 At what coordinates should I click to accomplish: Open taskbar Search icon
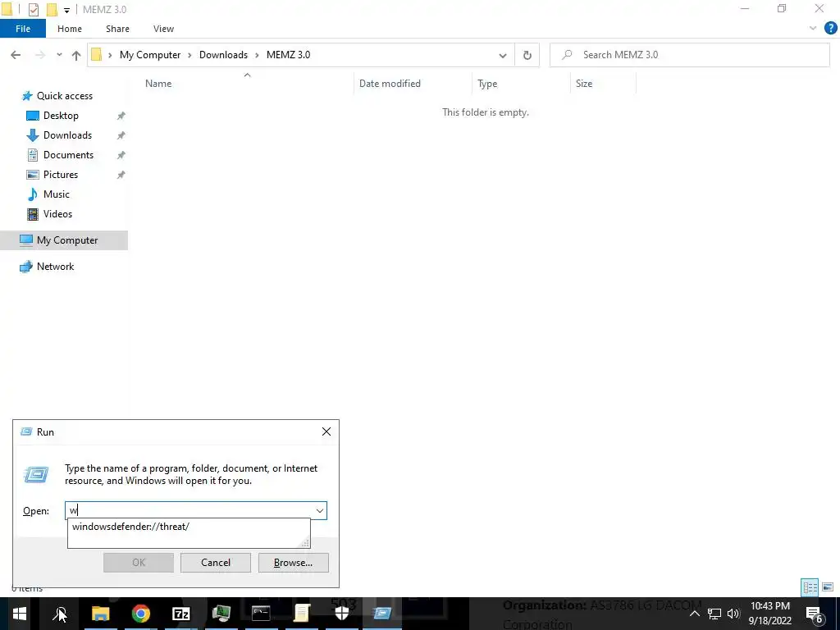[59, 614]
